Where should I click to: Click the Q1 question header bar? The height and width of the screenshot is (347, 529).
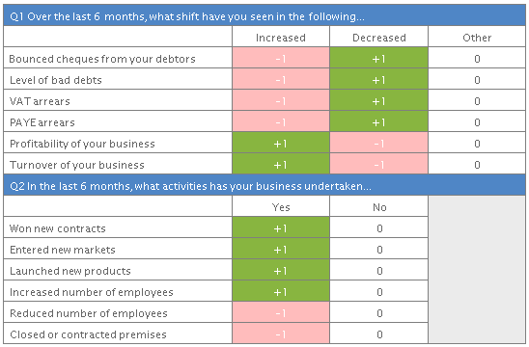coord(264,15)
